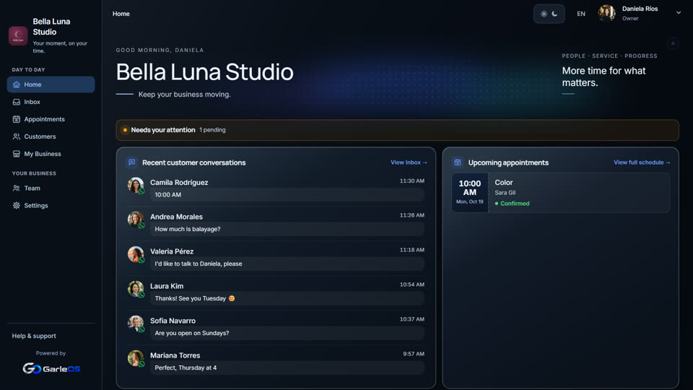Open Appointments section
Screen dimensions: 693x390
pos(51,119)
